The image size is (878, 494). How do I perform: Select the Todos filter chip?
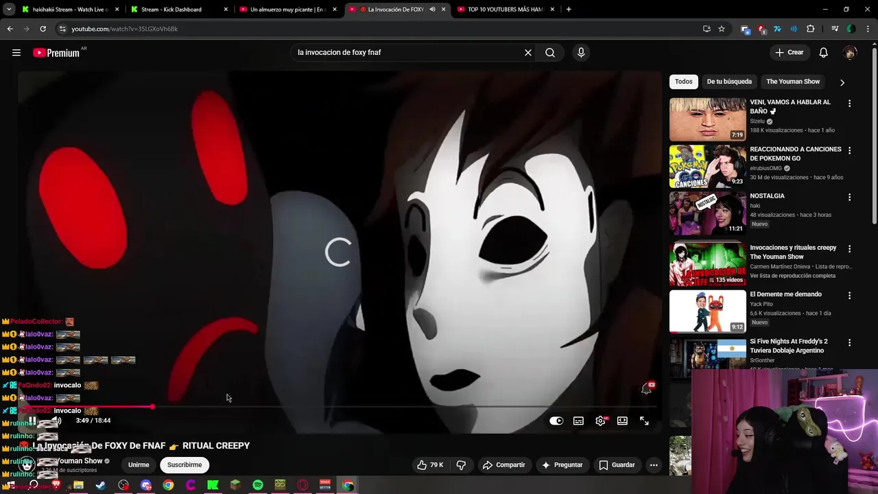684,82
